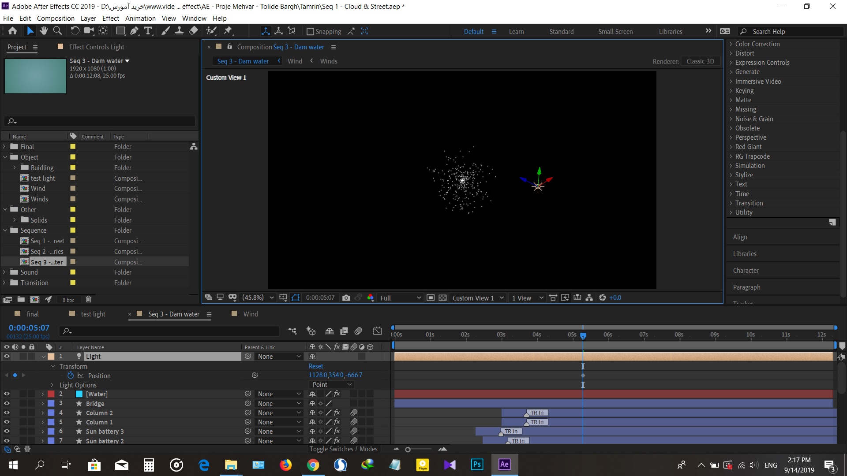The height and width of the screenshot is (476, 847).
Task: Click Reset button under Transform properties
Action: click(315, 365)
